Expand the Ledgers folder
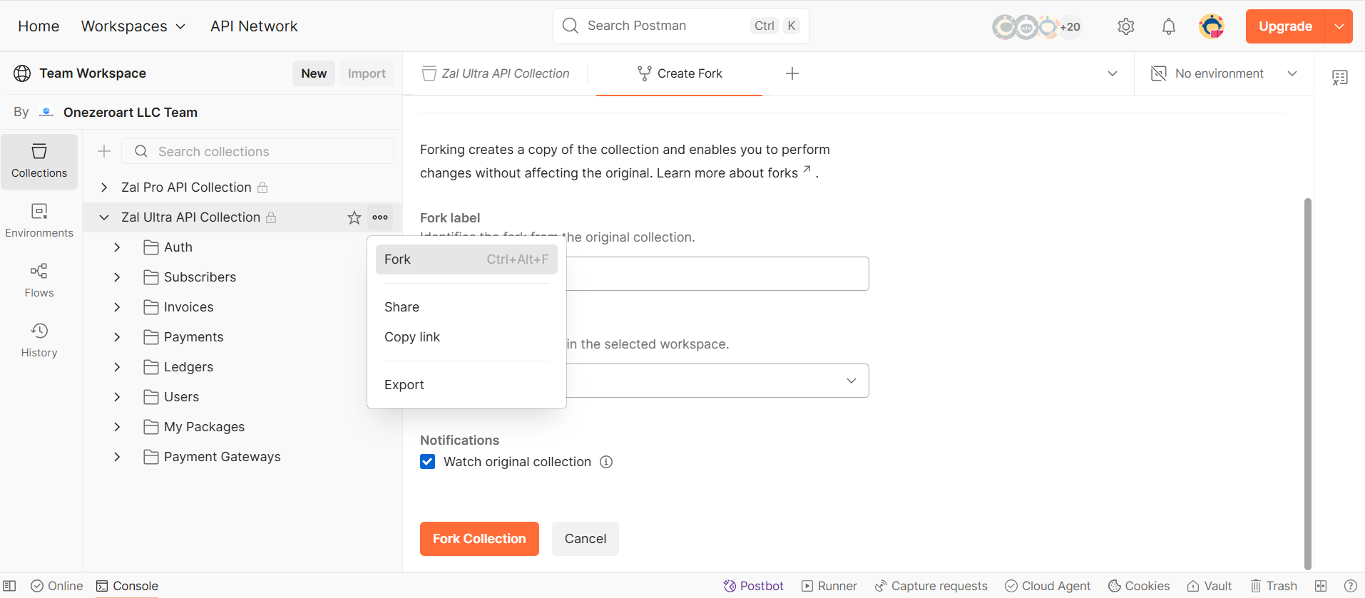The width and height of the screenshot is (1365, 598). click(117, 367)
